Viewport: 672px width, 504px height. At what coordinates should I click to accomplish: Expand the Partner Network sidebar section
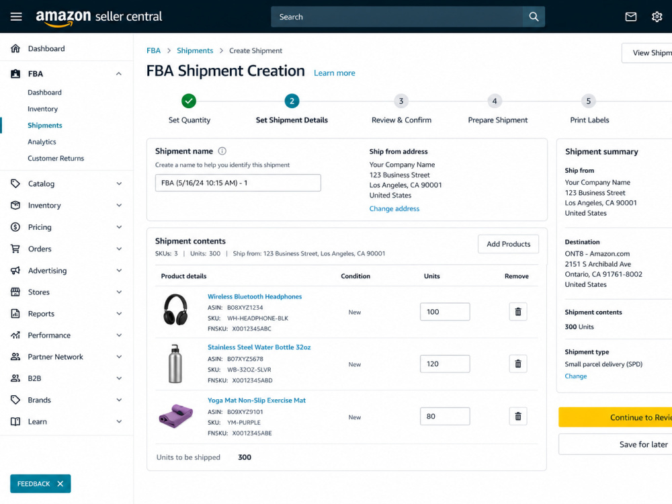[x=119, y=357]
